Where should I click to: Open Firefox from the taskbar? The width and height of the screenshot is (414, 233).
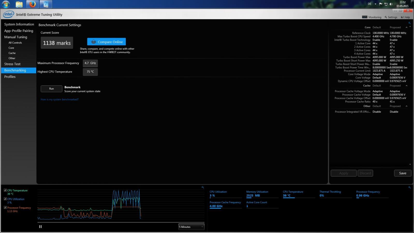[x=32, y=4]
